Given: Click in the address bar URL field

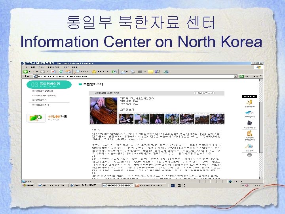Looking at the screenshot, I should (x=135, y=76).
